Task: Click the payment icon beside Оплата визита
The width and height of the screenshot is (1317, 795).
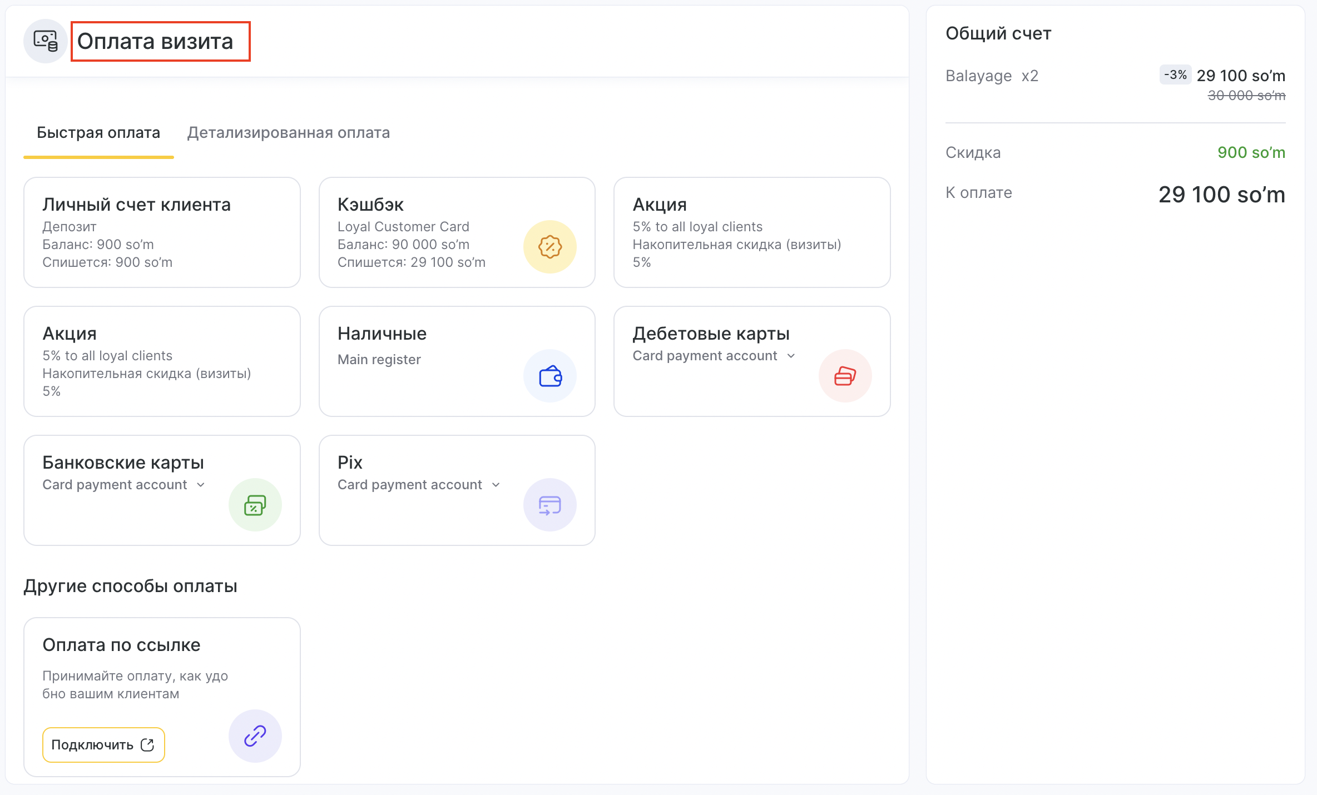Action: click(x=45, y=41)
